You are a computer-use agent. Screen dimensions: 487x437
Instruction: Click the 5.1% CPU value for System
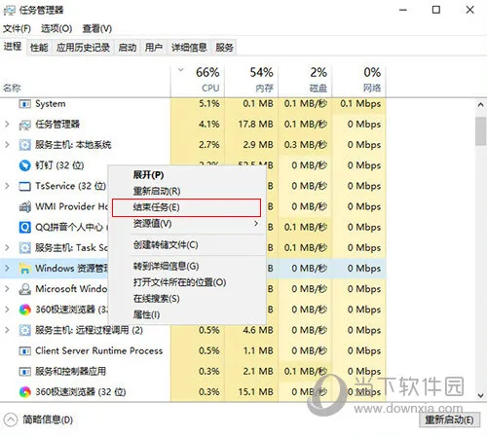[x=209, y=104]
